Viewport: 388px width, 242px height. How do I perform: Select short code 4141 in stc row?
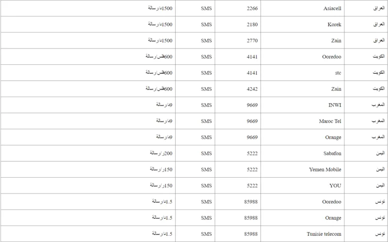click(253, 73)
